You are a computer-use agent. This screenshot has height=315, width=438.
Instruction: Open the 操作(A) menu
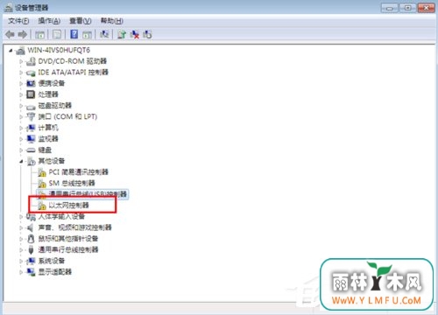[49, 21]
